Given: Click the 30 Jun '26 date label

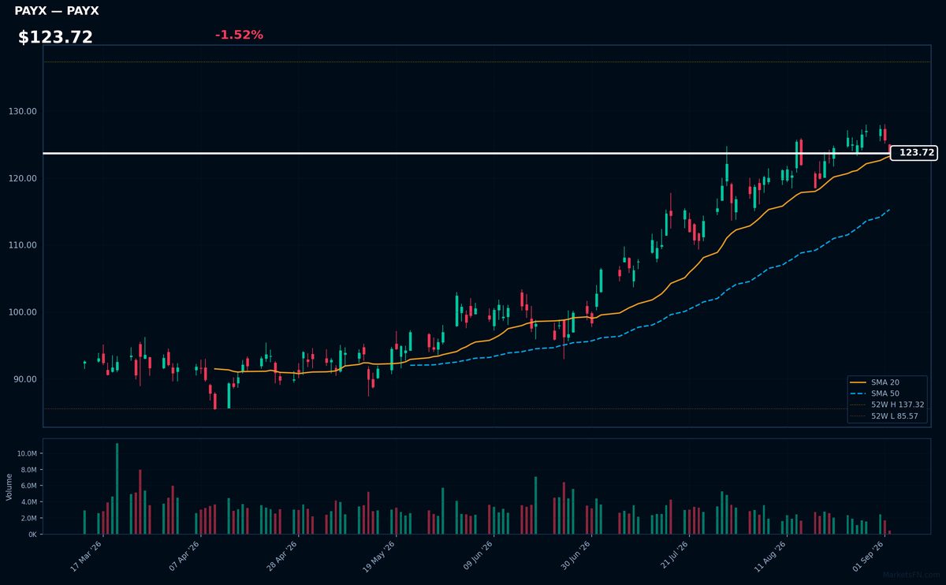Looking at the screenshot, I should coord(575,556).
